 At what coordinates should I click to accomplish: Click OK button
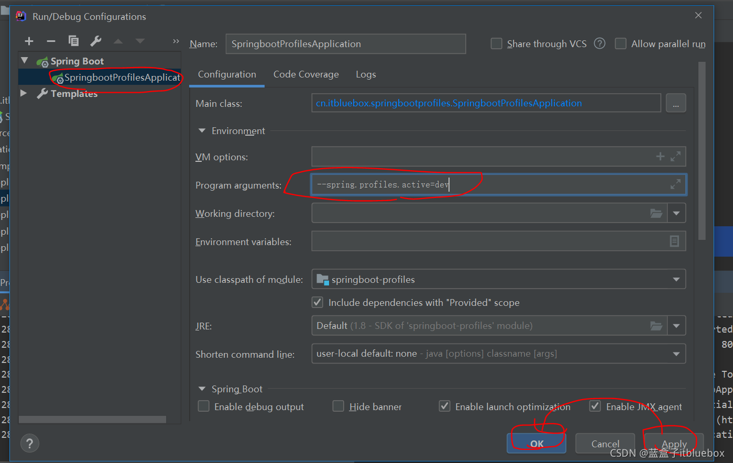[537, 444]
